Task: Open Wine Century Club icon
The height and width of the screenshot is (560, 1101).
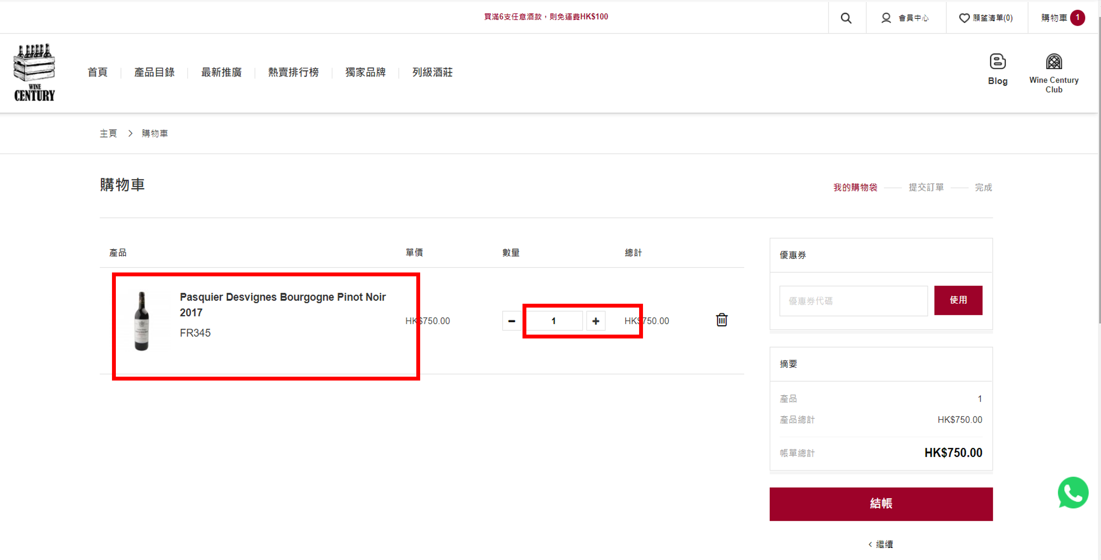Action: point(1053,73)
